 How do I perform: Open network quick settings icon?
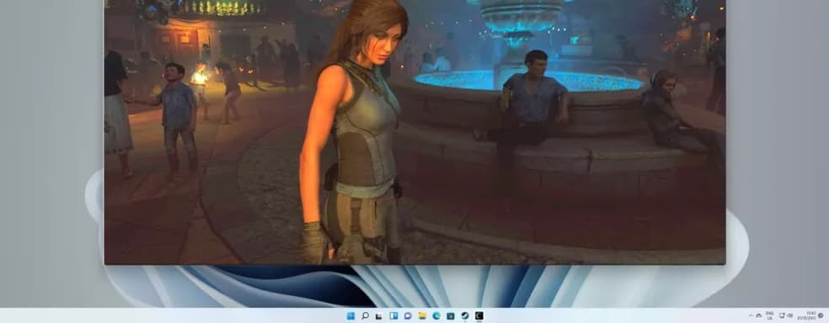(x=782, y=315)
